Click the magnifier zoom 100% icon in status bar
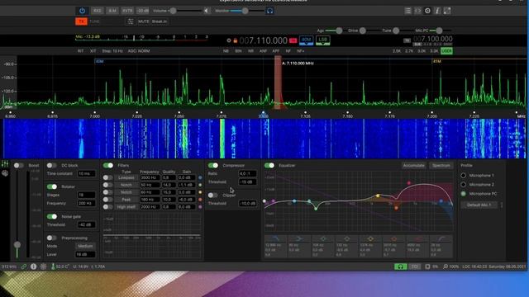529x297 pixels. 446,266
